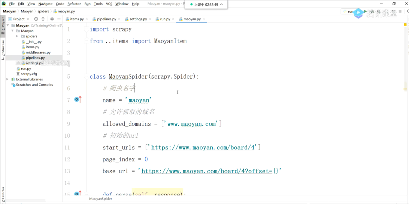Toggle the Favorites tool window tab

3,195
